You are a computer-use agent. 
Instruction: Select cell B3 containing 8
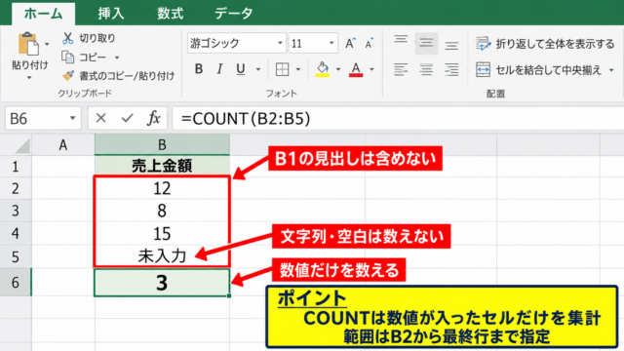(162, 211)
